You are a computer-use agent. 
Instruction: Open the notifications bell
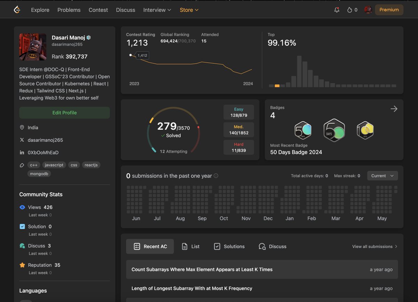(336, 10)
